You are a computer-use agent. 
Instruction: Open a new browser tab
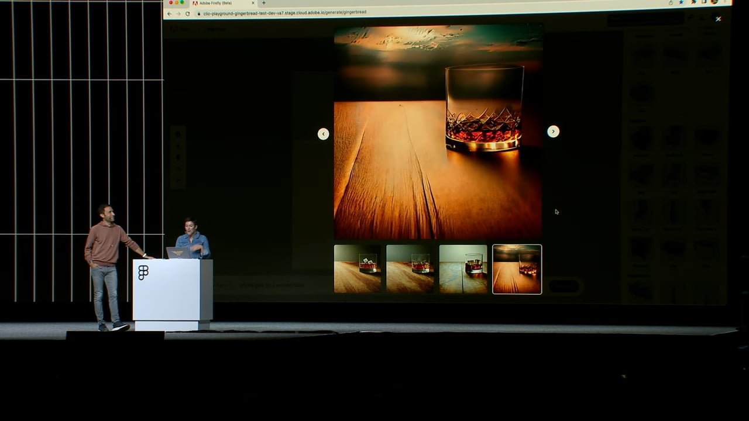263,3
